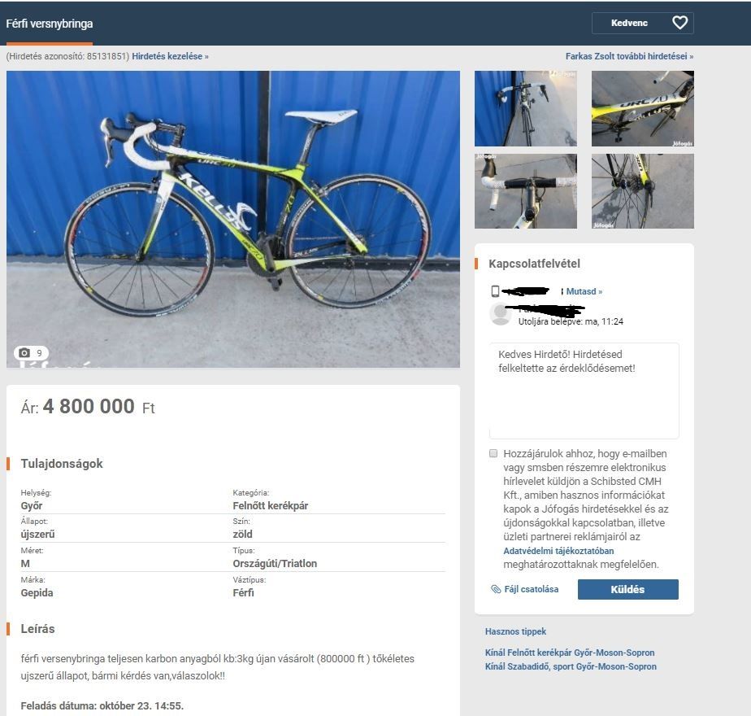
Task: Click the paperclip attach file icon
Action: point(496,589)
